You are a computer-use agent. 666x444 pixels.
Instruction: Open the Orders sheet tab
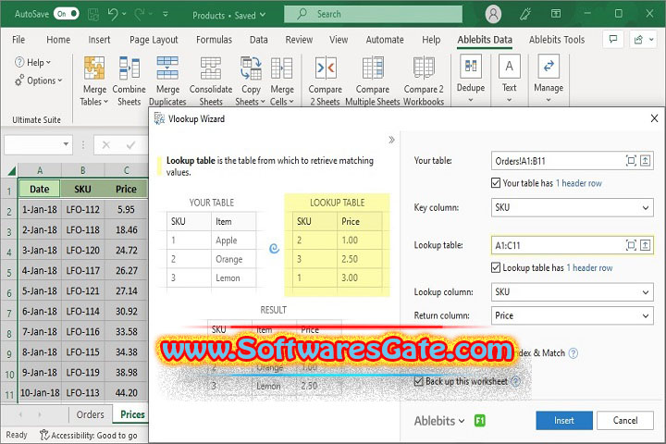(x=90, y=414)
